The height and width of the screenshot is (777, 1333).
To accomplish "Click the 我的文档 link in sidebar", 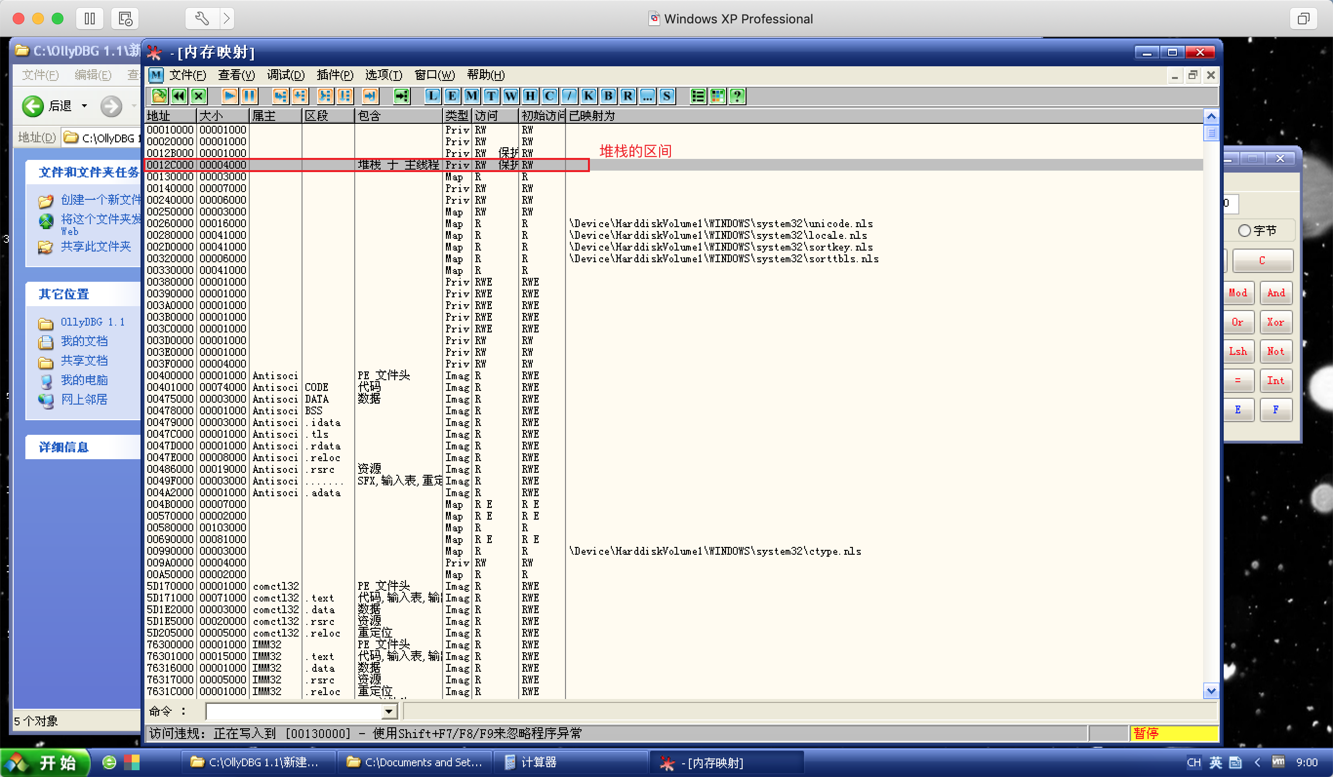I will [84, 341].
